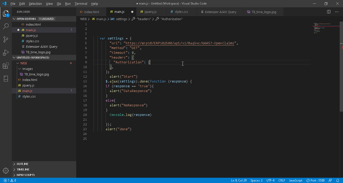Viewport: 343px width, 183px height.
Task: Select jquery.js in Open Editors
Action: coord(44,35)
